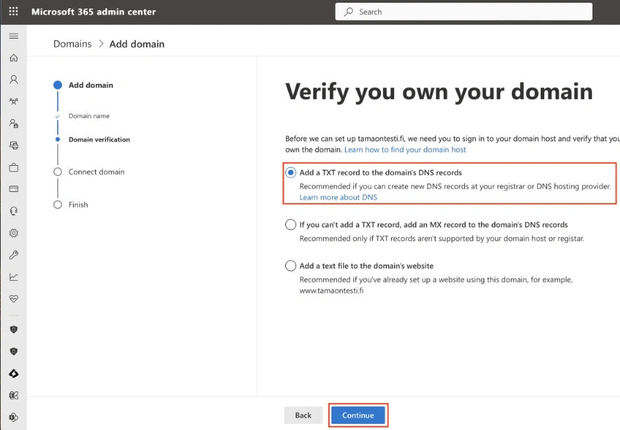The width and height of the screenshot is (620, 430).
Task: Open the Billing card icon
Action: click(x=14, y=189)
